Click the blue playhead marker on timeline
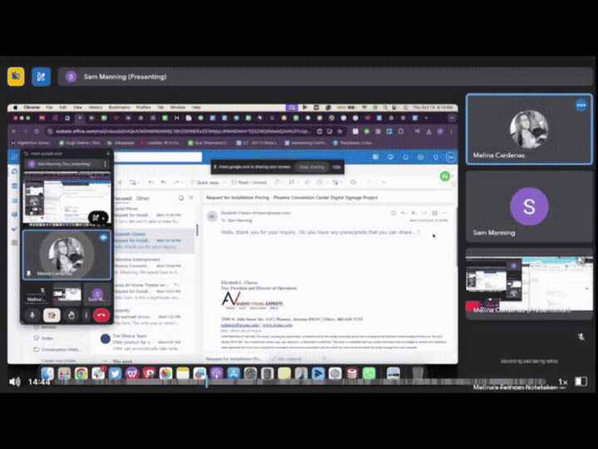The width and height of the screenshot is (598, 449). click(x=206, y=382)
